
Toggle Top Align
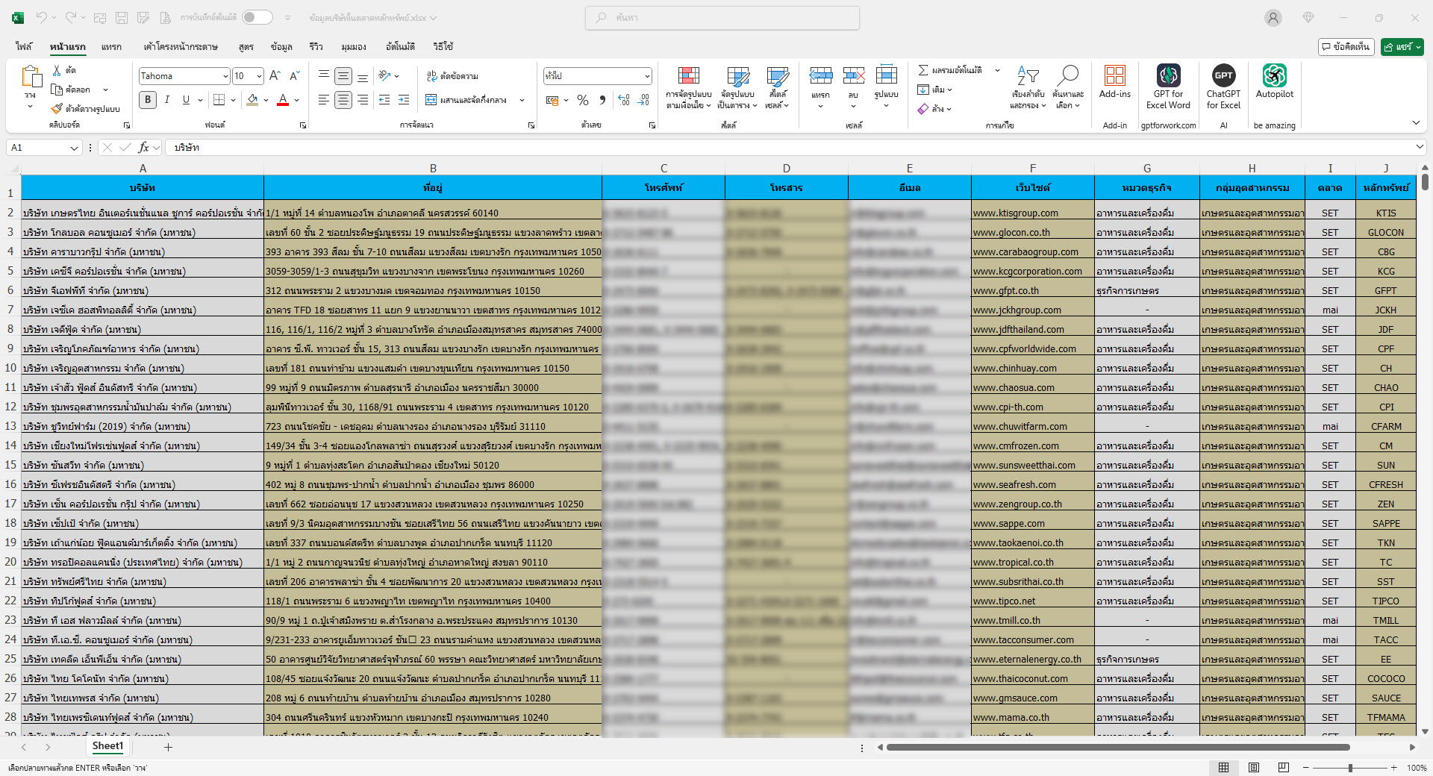[x=324, y=76]
